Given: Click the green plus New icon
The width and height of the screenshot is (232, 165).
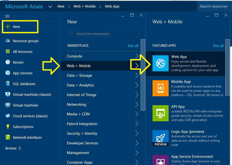Looking at the screenshot, I should point(8,27).
